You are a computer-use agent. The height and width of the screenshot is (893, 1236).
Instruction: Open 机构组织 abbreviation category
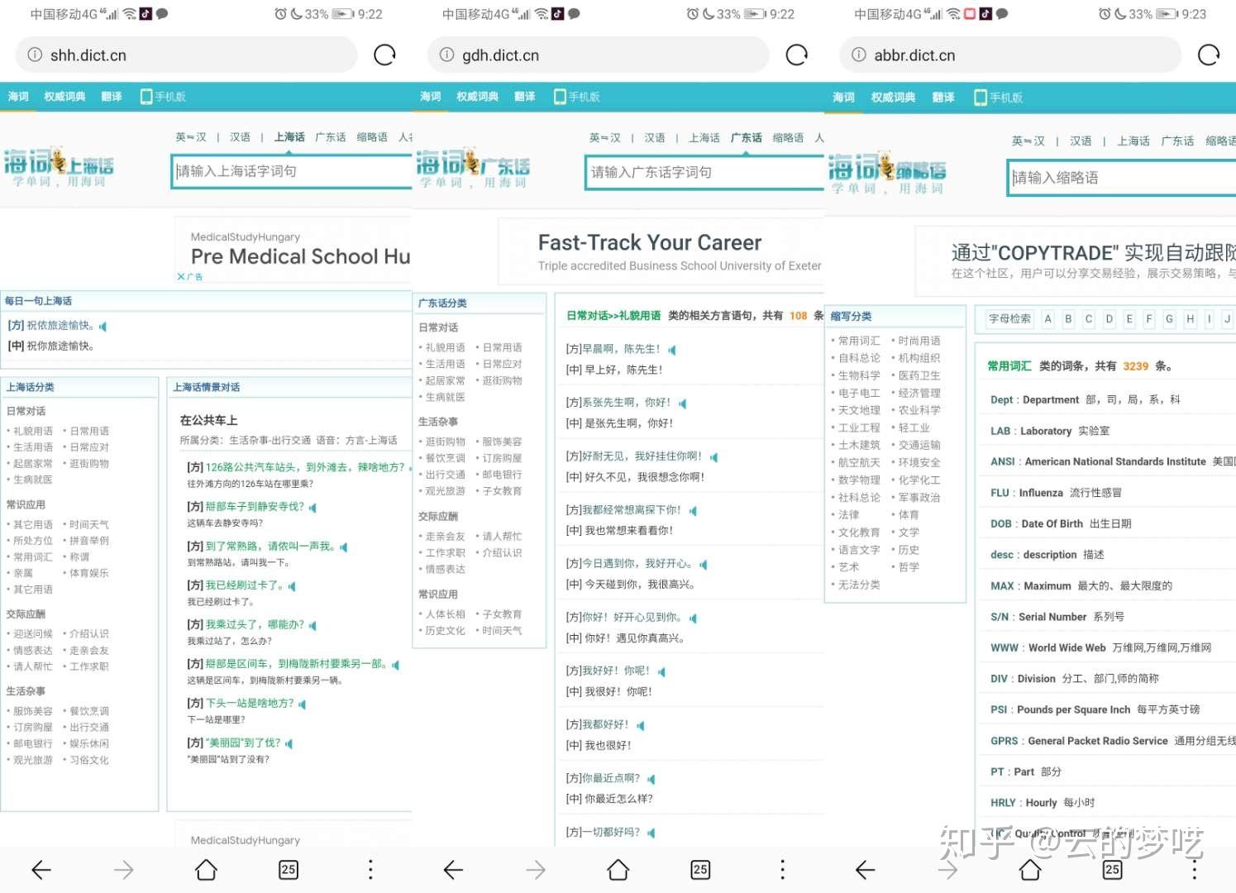pos(919,358)
